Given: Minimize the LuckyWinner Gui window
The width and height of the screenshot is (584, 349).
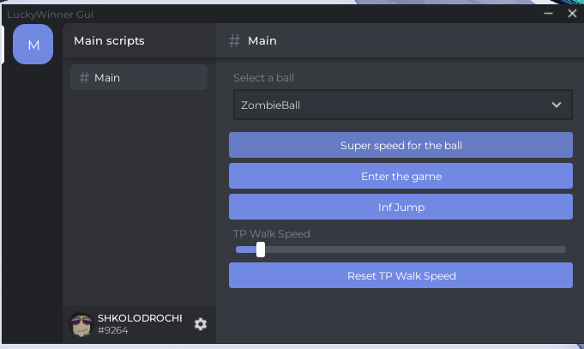Looking at the screenshot, I should [x=548, y=13].
